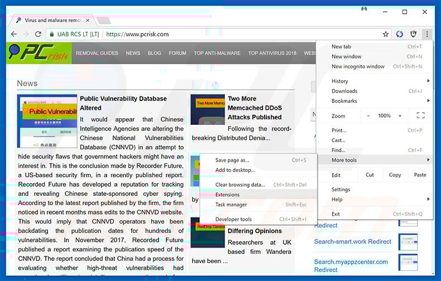The image size is (441, 281).
Task: Open NEWS in site navigation
Action: [133, 53]
